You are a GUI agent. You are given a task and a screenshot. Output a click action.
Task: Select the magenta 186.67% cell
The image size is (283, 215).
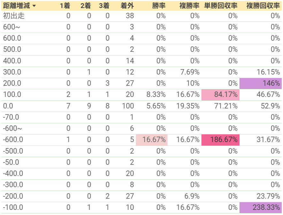pos(220,140)
